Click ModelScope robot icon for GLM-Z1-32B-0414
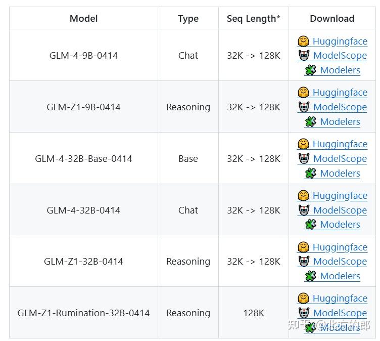This screenshot has height=341, width=380. pos(304,261)
